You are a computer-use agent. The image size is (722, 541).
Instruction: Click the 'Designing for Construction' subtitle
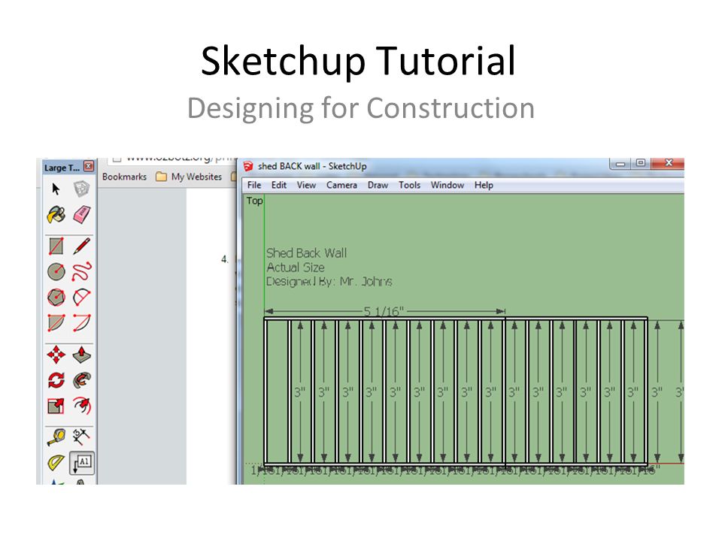(x=361, y=108)
